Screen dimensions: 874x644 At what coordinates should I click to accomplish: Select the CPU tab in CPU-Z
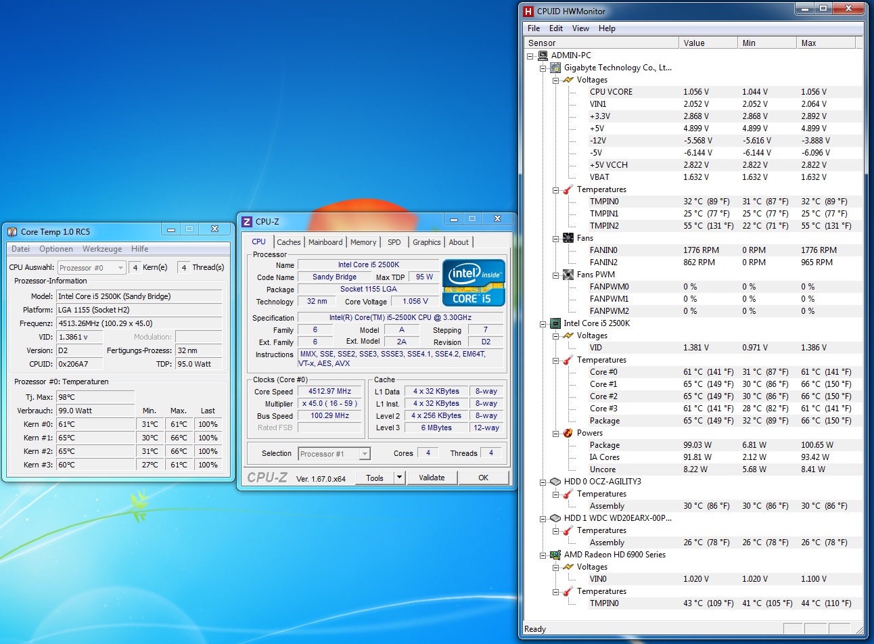click(x=259, y=241)
